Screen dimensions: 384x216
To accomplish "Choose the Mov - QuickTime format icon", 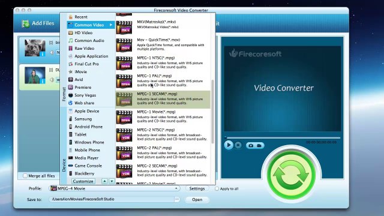I will point(124,46).
